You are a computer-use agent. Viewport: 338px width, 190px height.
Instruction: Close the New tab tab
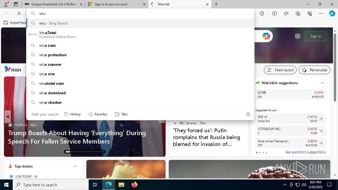(207, 4)
